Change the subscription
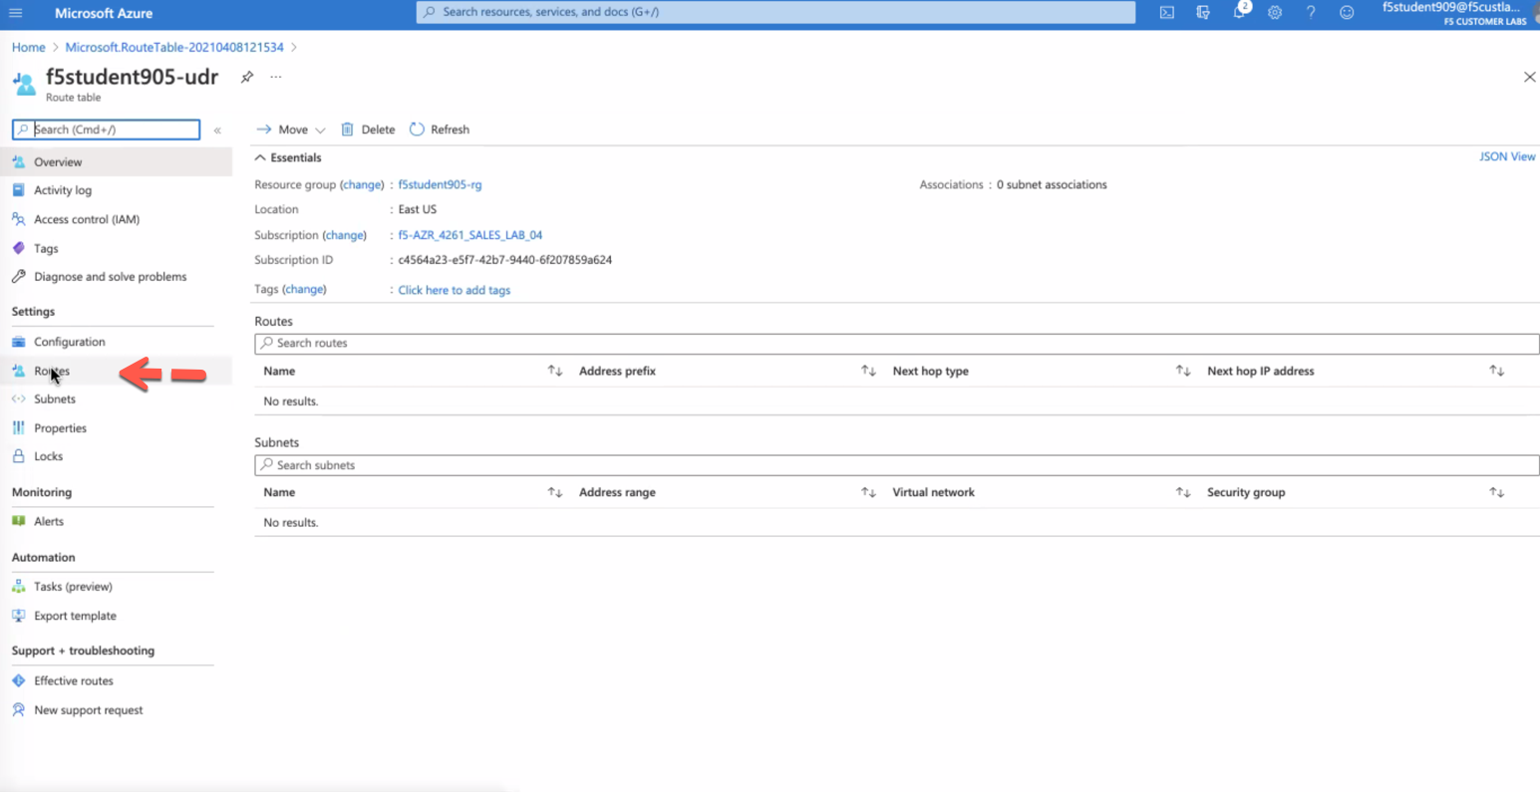Image resolution: width=1540 pixels, height=792 pixels. [345, 235]
